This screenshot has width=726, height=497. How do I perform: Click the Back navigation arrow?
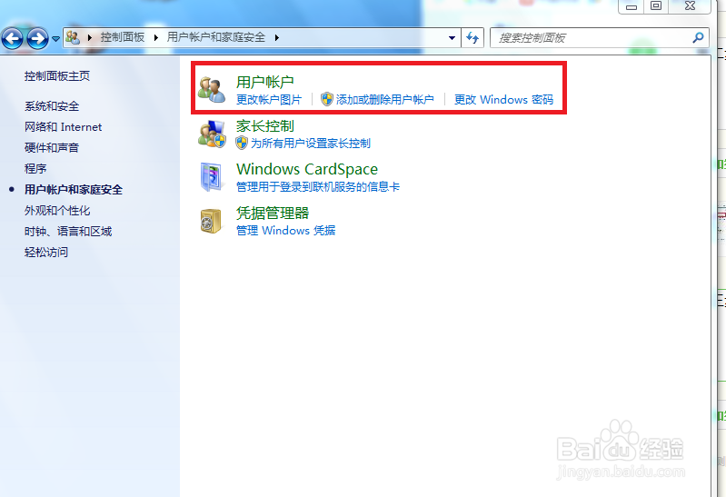click(x=13, y=38)
